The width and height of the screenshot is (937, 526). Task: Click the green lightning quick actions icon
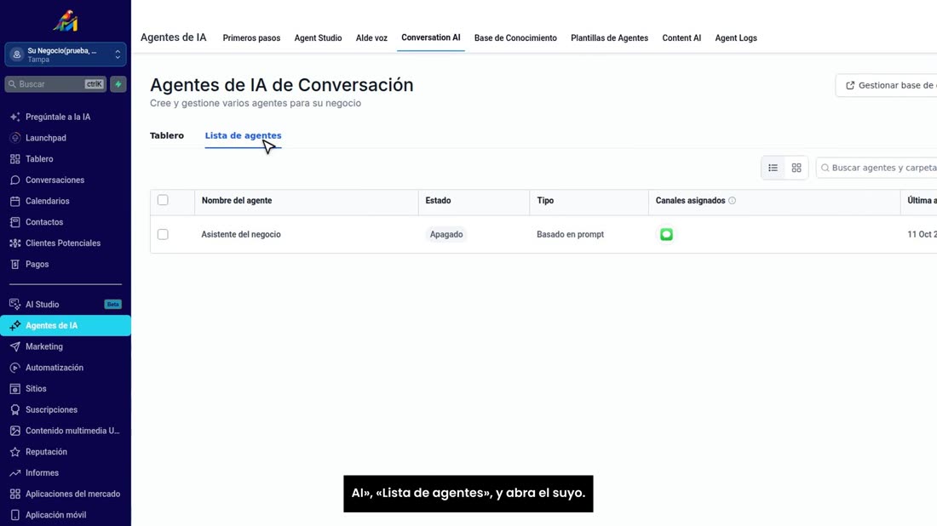[x=118, y=84]
